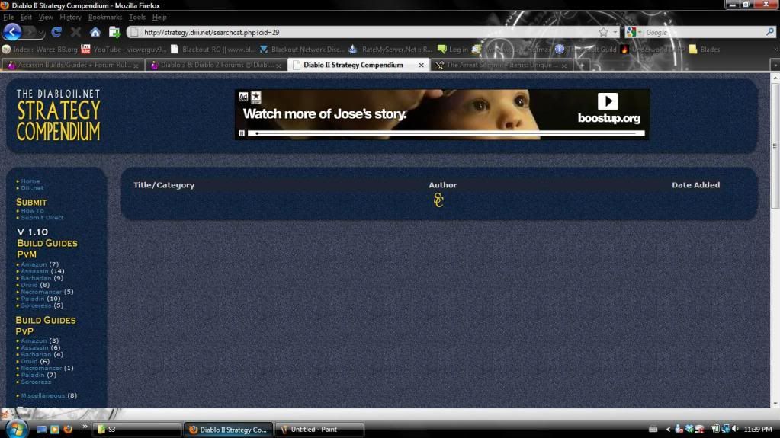This screenshot has width=780, height=438.
Task: Show hidden tray icons arrow
Action: (x=668, y=429)
